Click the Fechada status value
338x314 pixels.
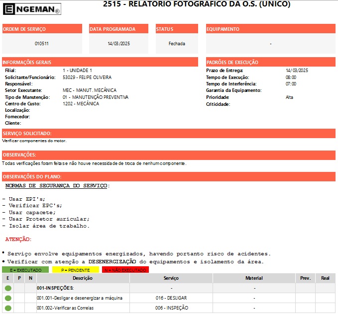[x=177, y=44]
